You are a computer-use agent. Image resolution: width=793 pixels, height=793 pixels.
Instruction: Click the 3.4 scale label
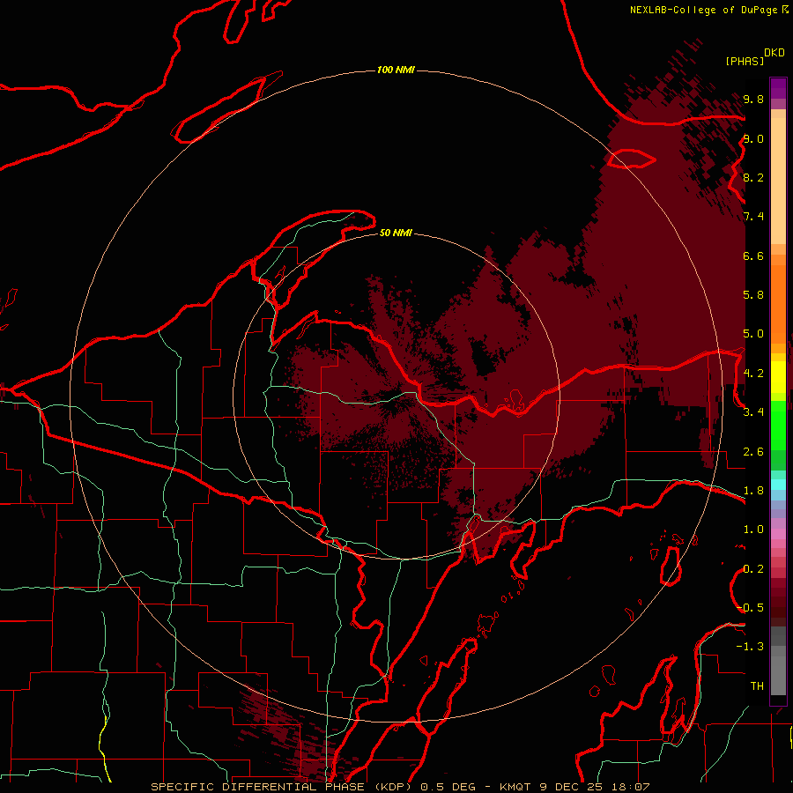click(753, 412)
